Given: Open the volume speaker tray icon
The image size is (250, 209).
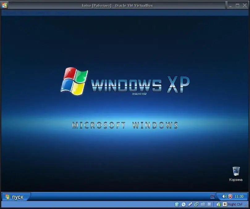Looking at the screenshot, I should tap(224, 196).
